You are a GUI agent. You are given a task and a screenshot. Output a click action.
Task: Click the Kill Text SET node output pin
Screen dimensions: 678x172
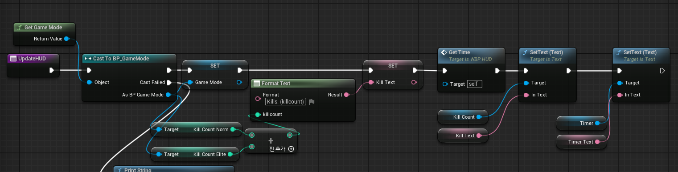click(x=414, y=82)
